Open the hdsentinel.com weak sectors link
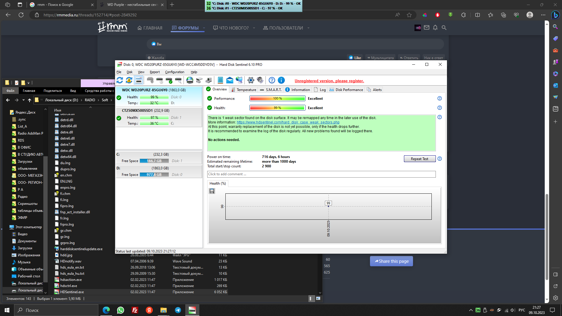Image resolution: width=562 pixels, height=316 pixels. (x=288, y=122)
